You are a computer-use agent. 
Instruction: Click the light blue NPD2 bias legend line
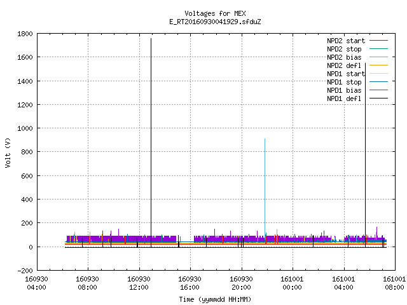(x=378, y=57)
